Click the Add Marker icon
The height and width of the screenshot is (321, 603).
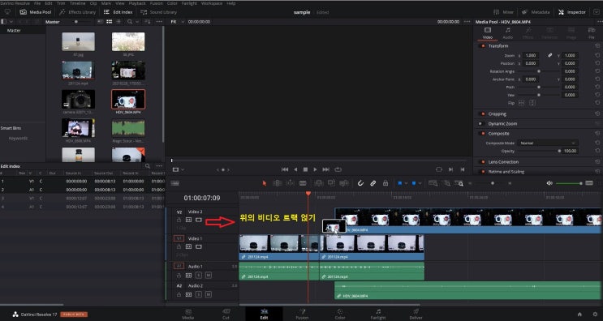414,183
